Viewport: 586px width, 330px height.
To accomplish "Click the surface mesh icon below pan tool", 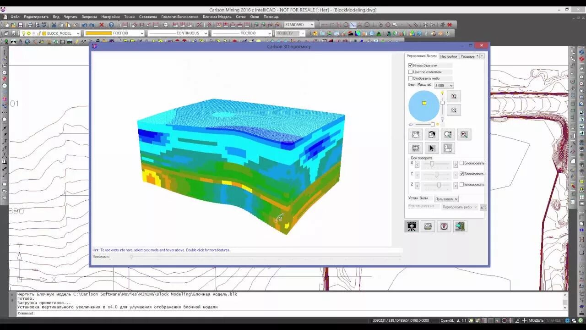I will pyautogui.click(x=415, y=148).
